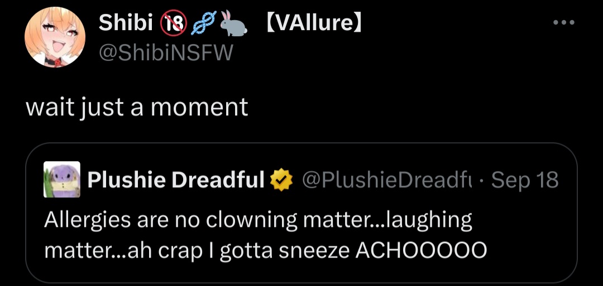Click the Plushie Dreadful display name
603x286 pixels.
pos(176,180)
